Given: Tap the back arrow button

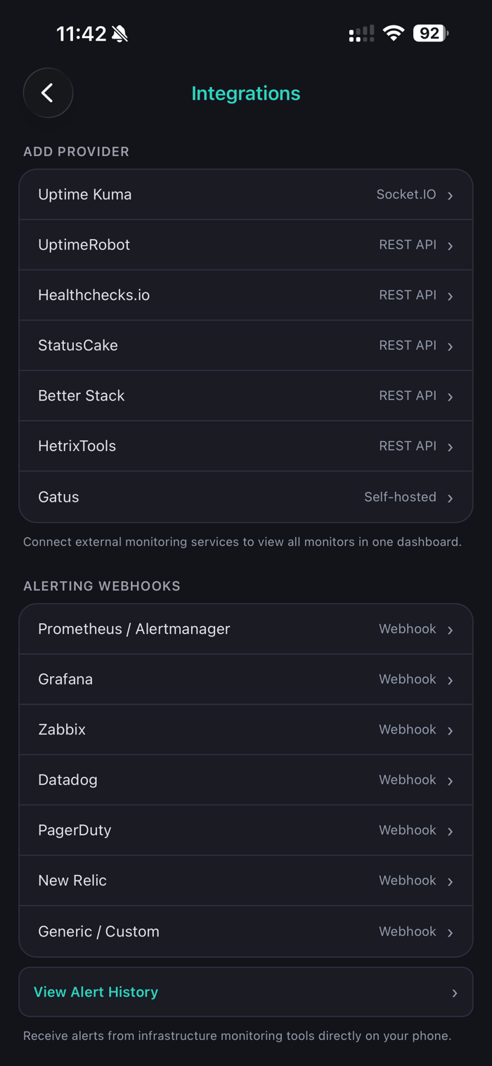Looking at the screenshot, I should 48,93.
